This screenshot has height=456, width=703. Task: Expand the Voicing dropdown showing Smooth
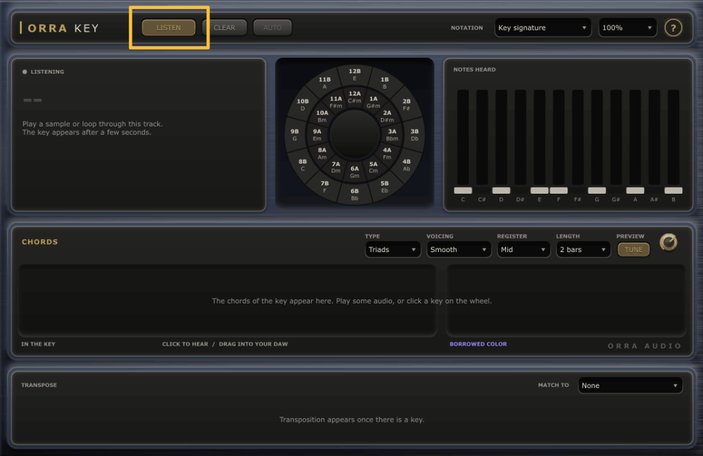coord(458,249)
